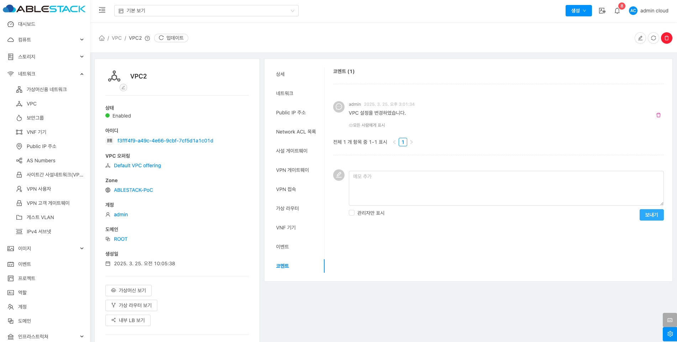Click the red delete VPC trash icon
The height and width of the screenshot is (342, 677).
(666, 38)
